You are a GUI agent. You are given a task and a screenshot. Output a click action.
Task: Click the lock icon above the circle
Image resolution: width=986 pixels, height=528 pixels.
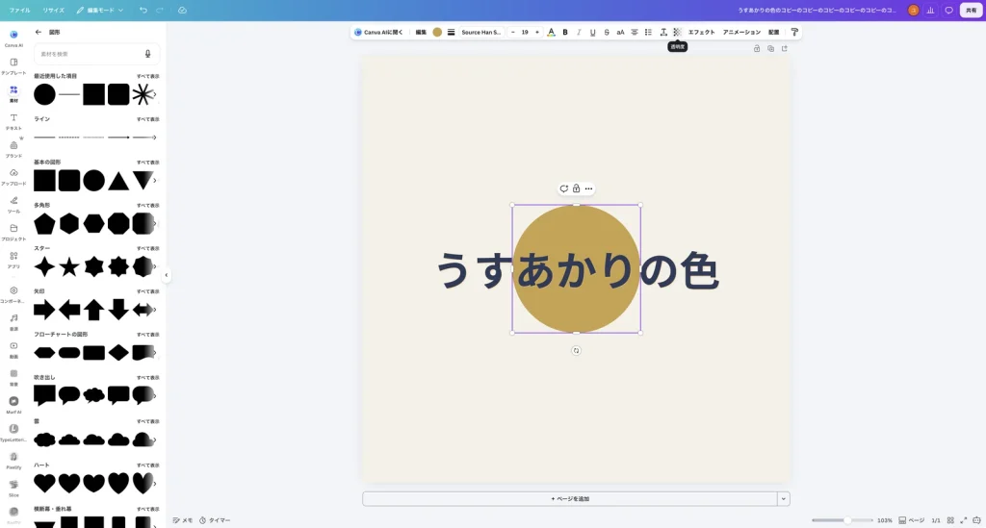[576, 189]
